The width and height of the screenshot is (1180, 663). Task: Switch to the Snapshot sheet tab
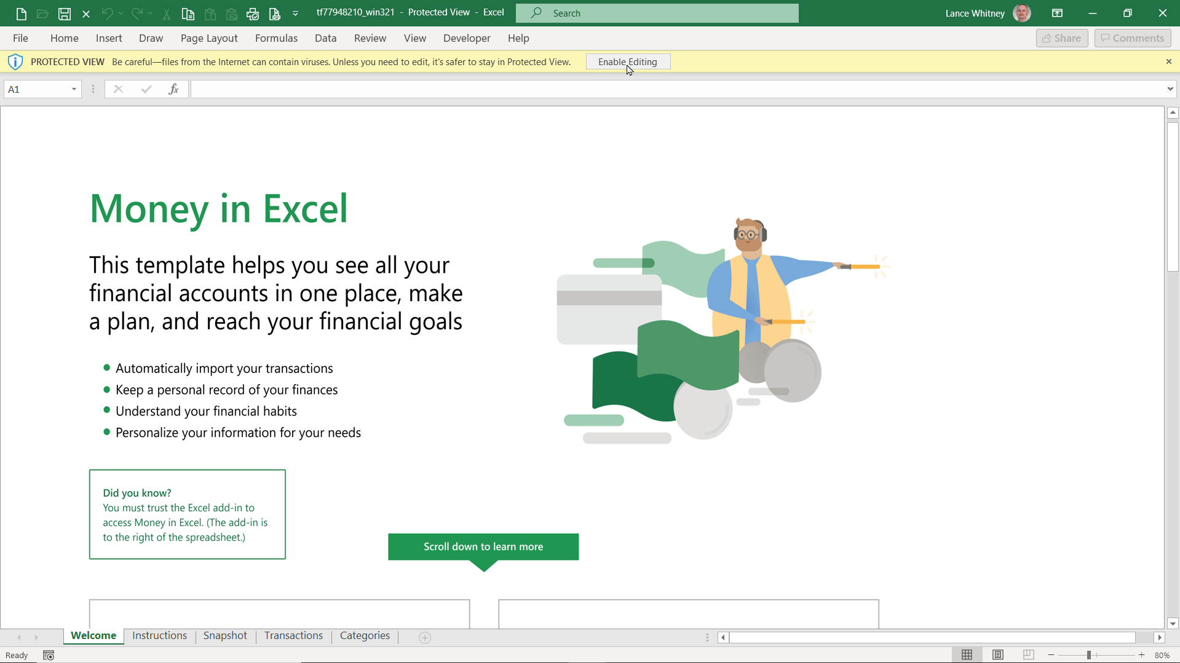click(x=225, y=636)
